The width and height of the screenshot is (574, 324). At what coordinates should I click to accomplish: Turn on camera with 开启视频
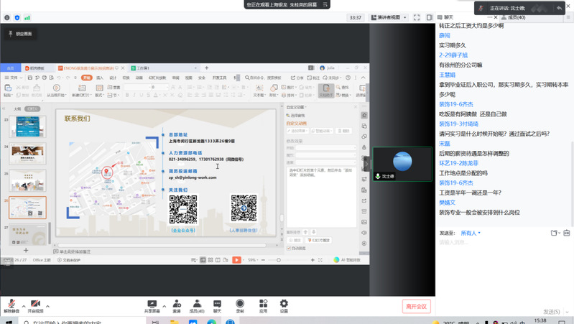click(35, 304)
